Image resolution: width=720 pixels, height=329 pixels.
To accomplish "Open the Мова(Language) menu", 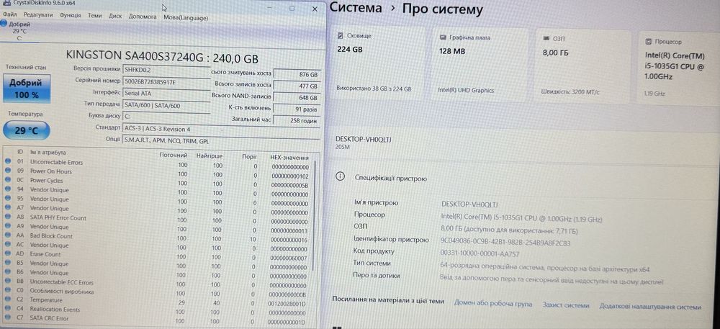I will pos(186,18).
